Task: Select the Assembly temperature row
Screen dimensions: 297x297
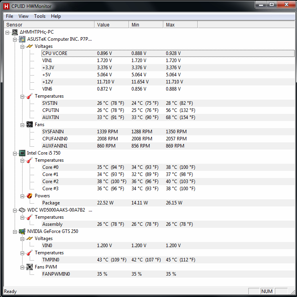Action: 168,224
